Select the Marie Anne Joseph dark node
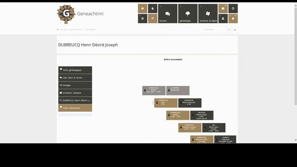Screen dimensions: 297x167 (214, 128)
